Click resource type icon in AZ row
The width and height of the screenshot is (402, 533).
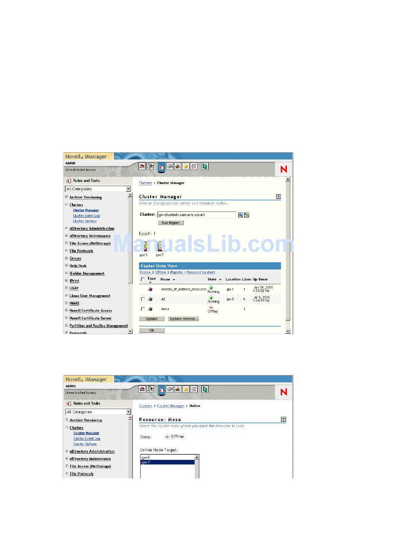click(150, 299)
